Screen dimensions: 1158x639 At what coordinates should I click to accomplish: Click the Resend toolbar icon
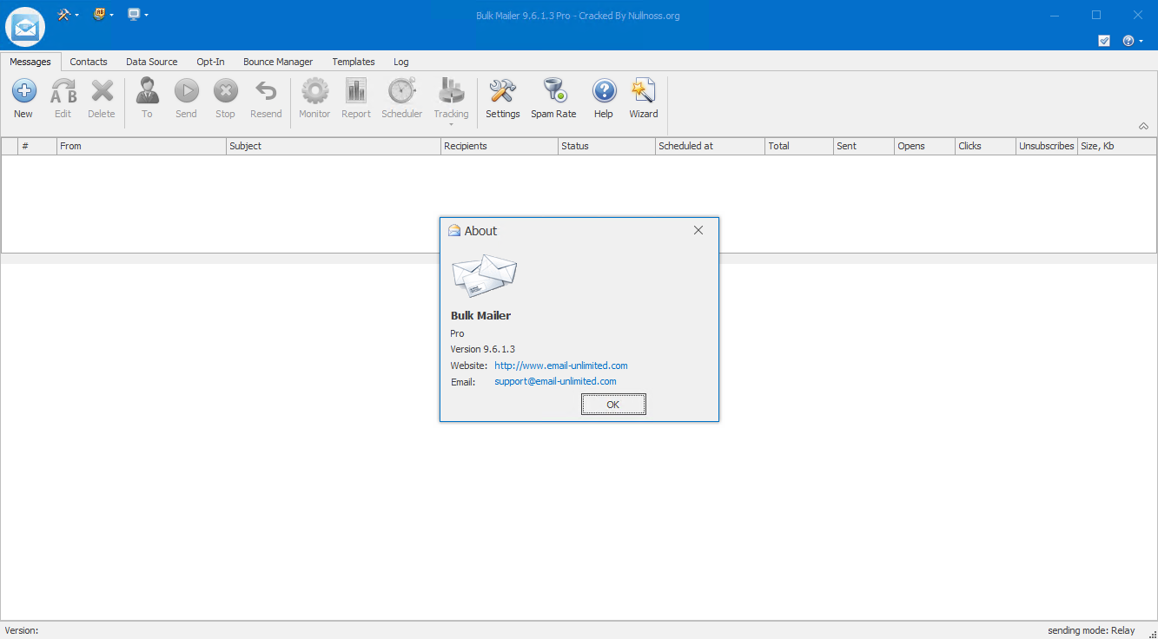coord(266,90)
